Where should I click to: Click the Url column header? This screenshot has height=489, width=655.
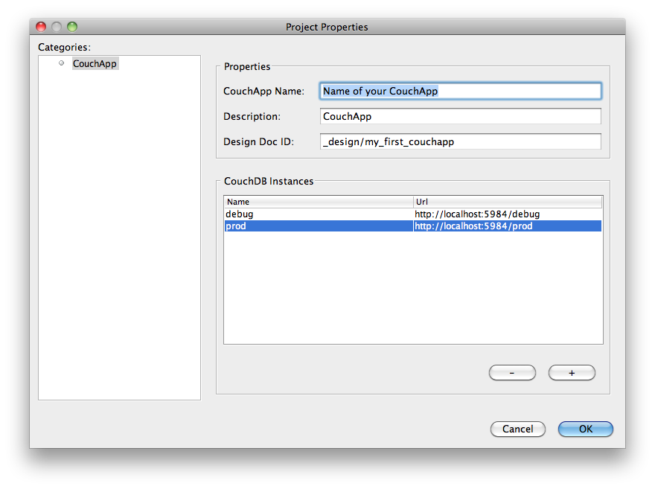click(508, 202)
